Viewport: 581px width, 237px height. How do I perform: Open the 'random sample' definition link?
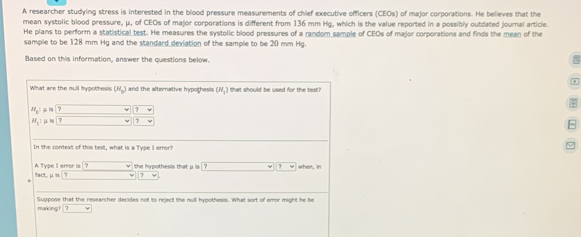point(330,34)
